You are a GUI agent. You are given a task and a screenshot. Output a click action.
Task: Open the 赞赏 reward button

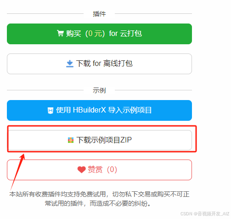(x=99, y=170)
